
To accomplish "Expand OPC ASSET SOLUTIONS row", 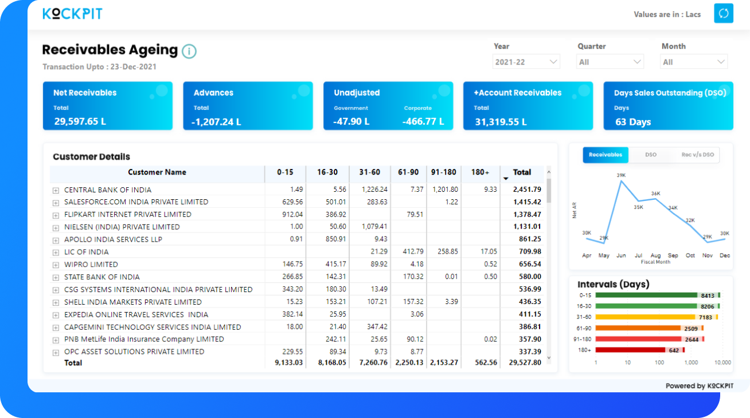I will tap(56, 353).
